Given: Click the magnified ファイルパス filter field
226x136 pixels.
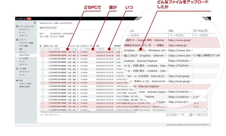Looking at the screenshot, I should (204, 35).
